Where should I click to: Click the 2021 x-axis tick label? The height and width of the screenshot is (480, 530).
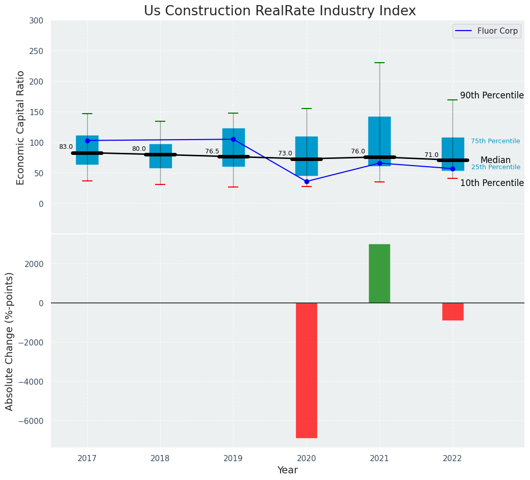click(x=379, y=459)
